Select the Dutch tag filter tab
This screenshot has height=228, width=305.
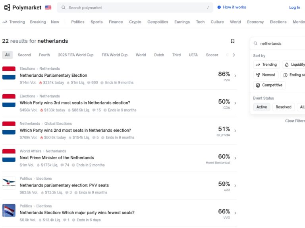159,55
